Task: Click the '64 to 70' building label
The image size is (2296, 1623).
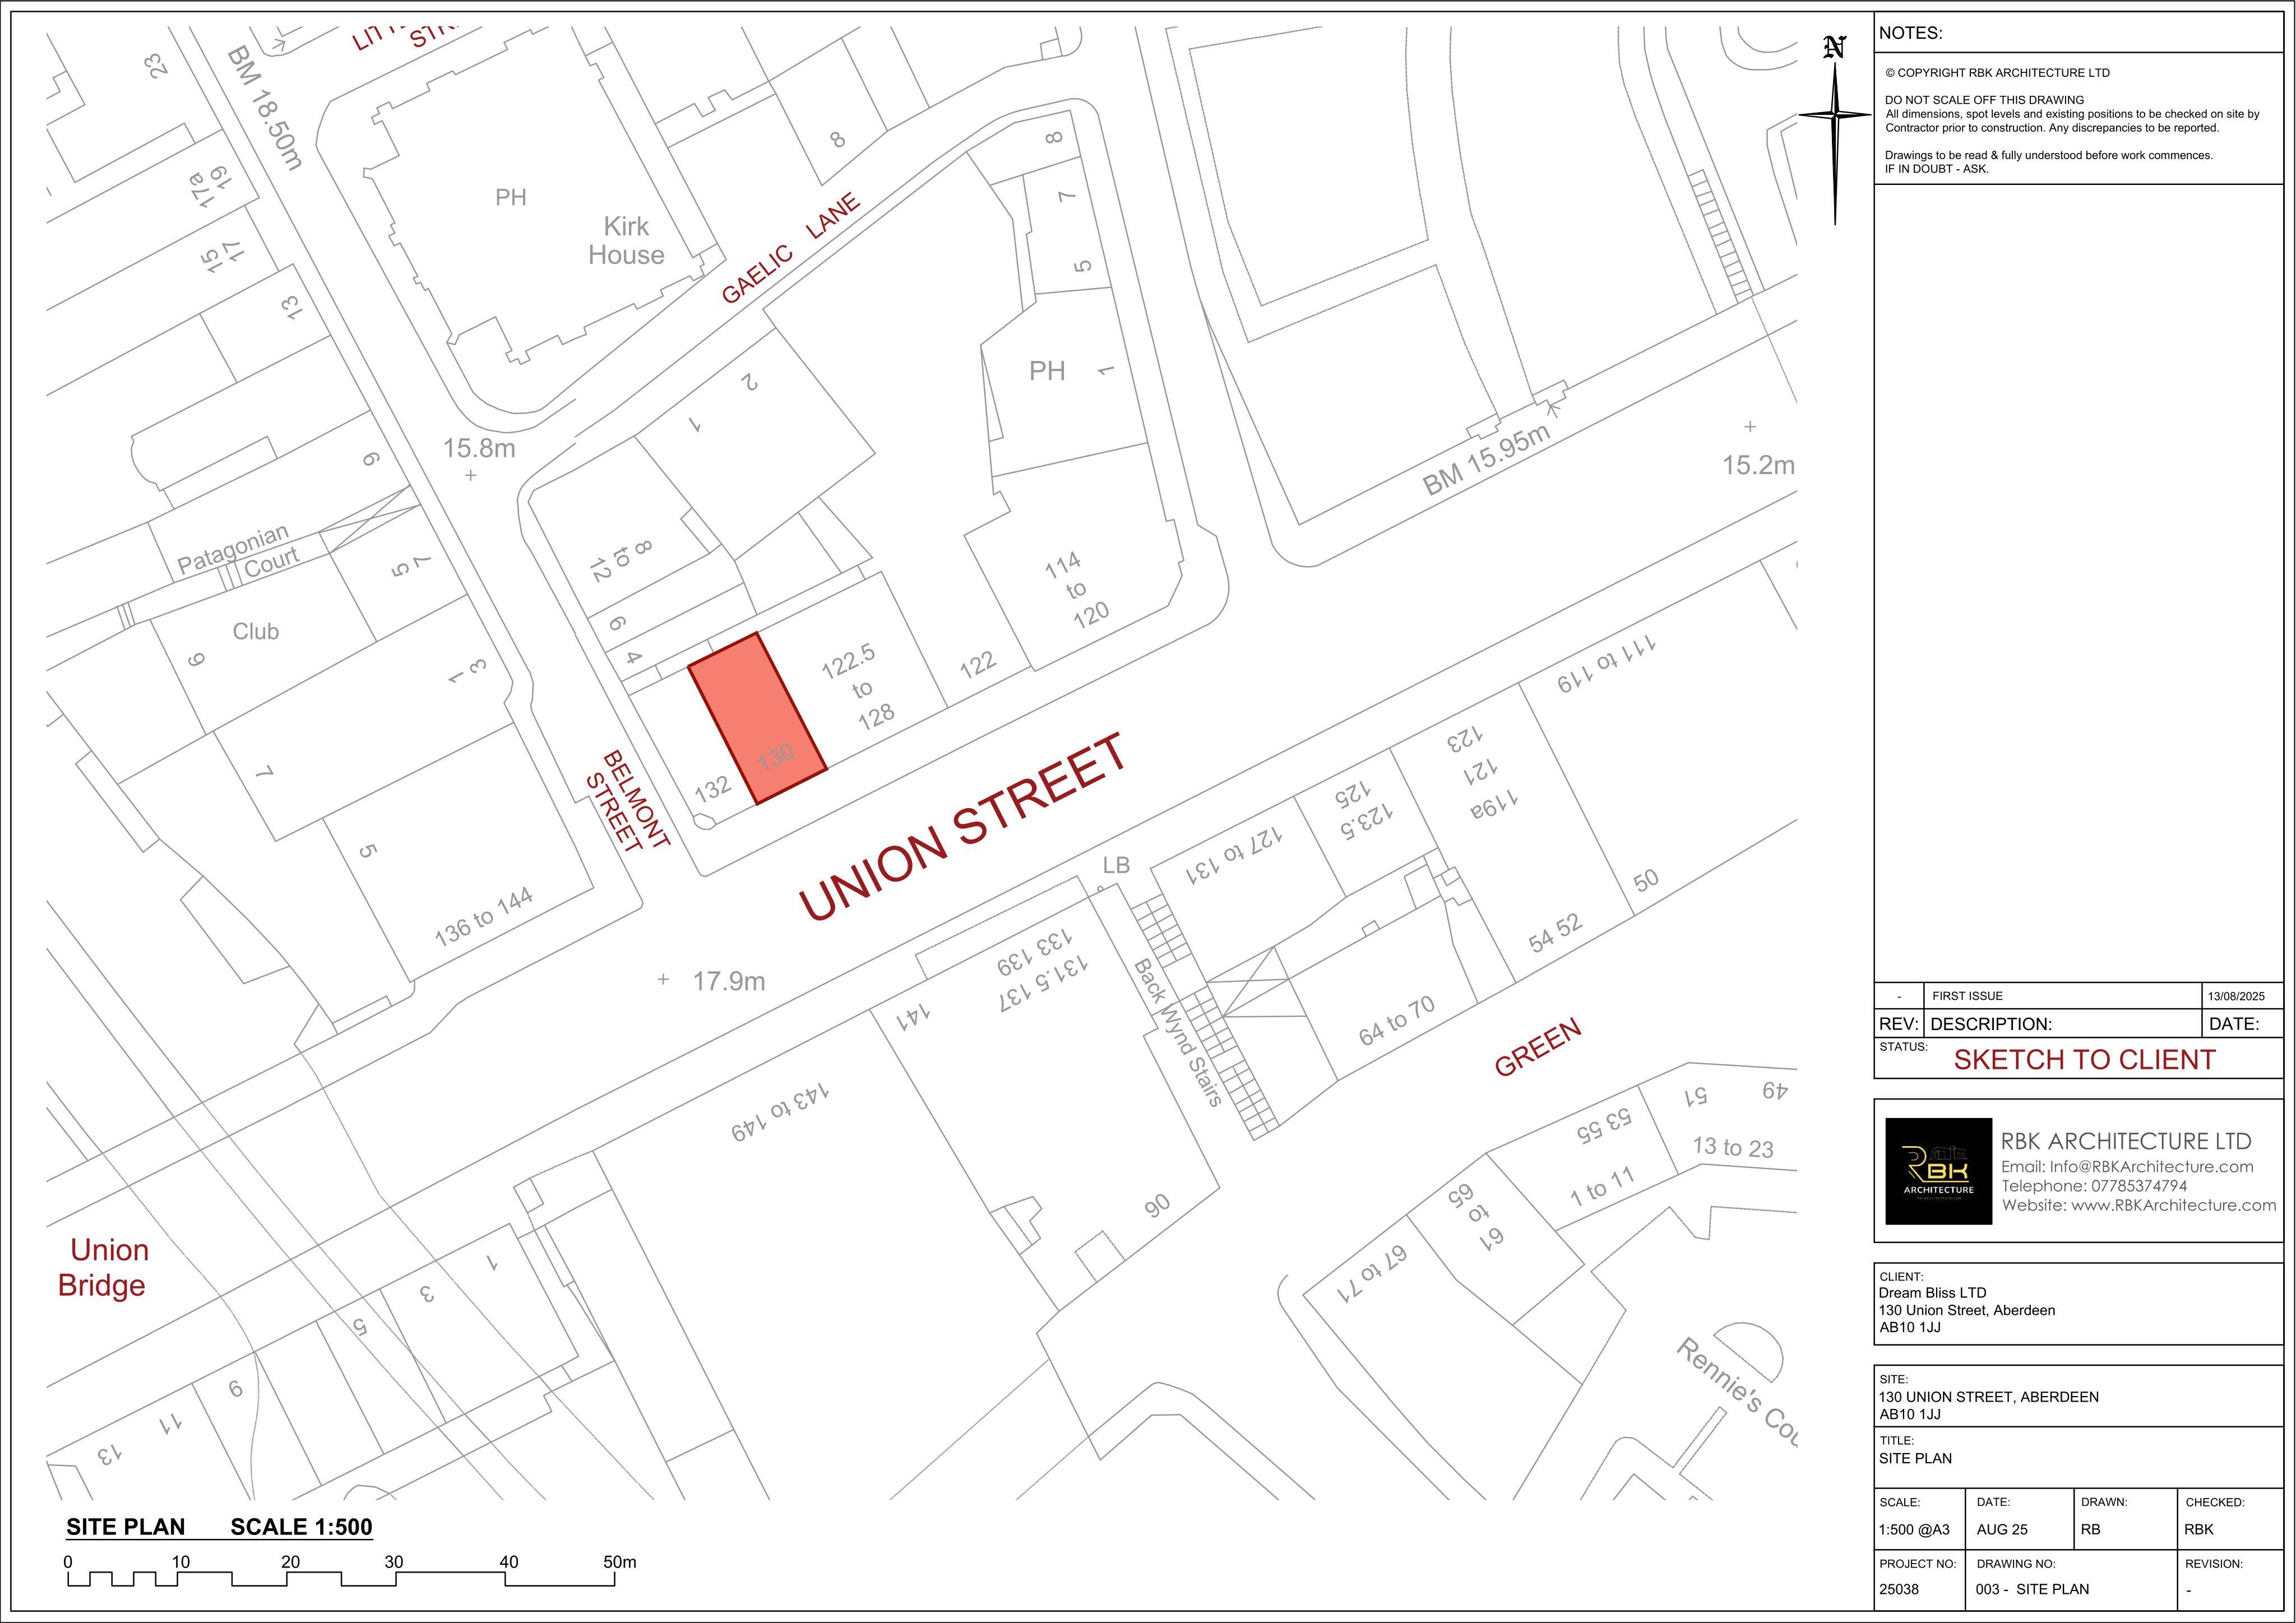Action: click(1397, 1021)
